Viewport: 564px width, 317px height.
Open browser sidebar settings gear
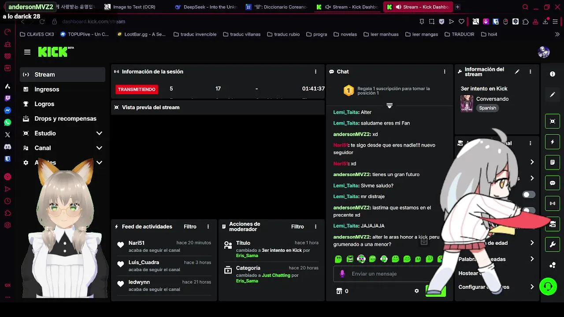tap(7, 225)
